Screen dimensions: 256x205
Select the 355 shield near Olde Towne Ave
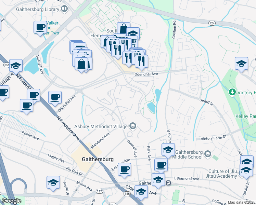click(127, 194)
